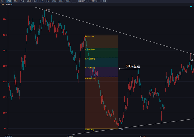This screenshot has width=194, height=137.
Task: Click the 45.29 high price marker
Action: [x=47, y=10]
